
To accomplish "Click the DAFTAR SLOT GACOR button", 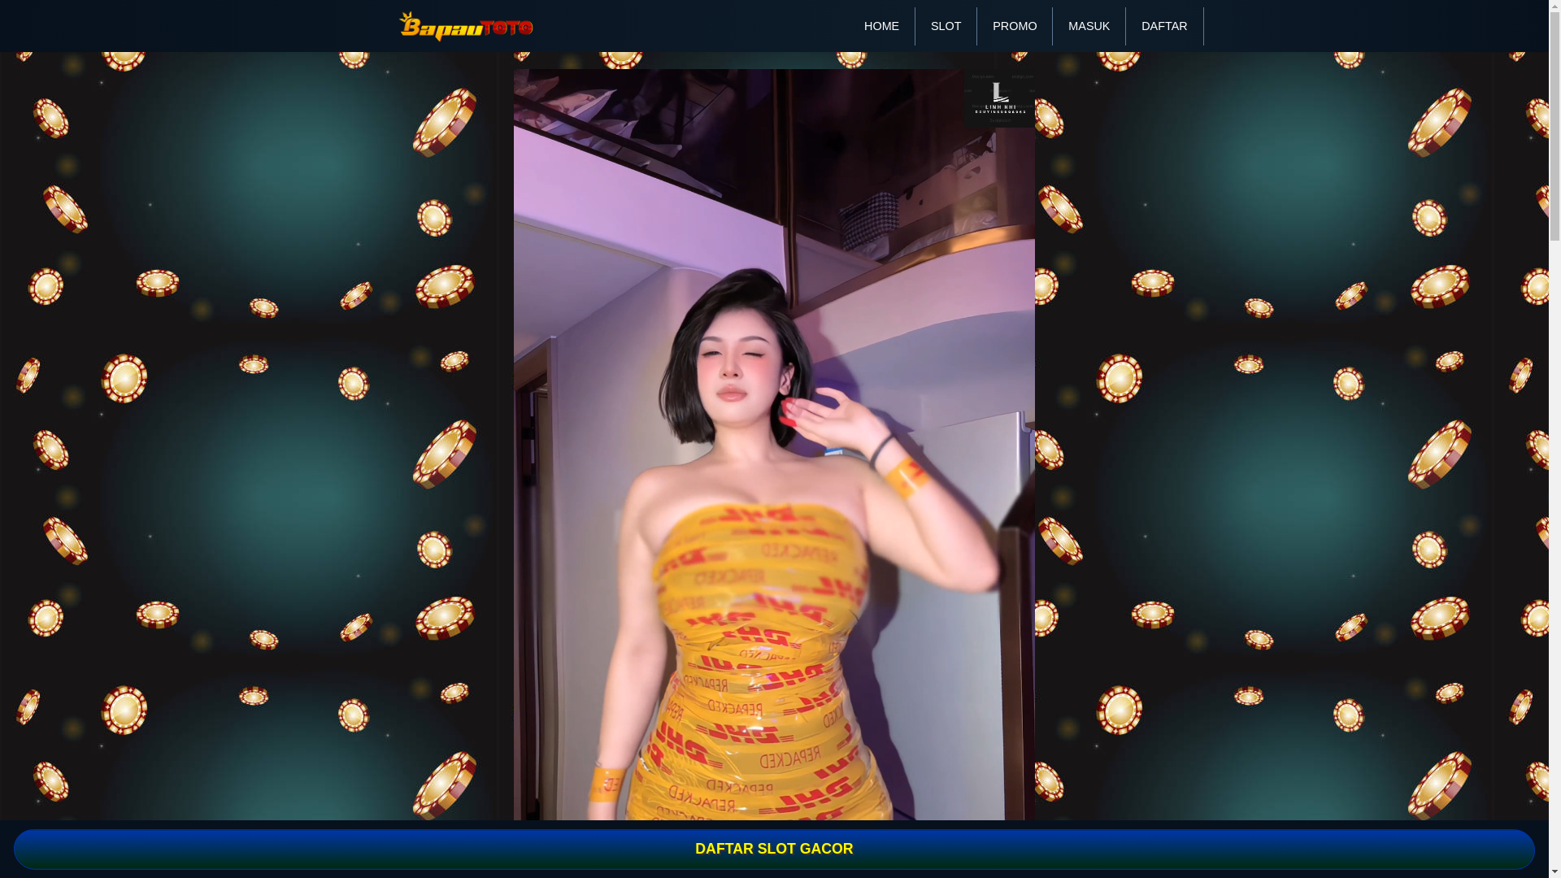I will pyautogui.click(x=774, y=849).
